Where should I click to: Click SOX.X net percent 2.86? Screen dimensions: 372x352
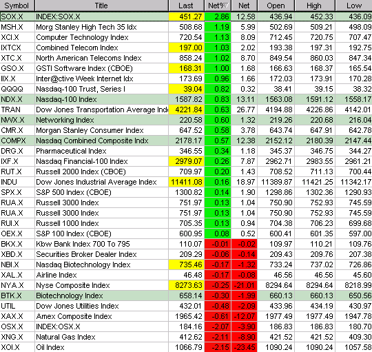tap(218, 17)
